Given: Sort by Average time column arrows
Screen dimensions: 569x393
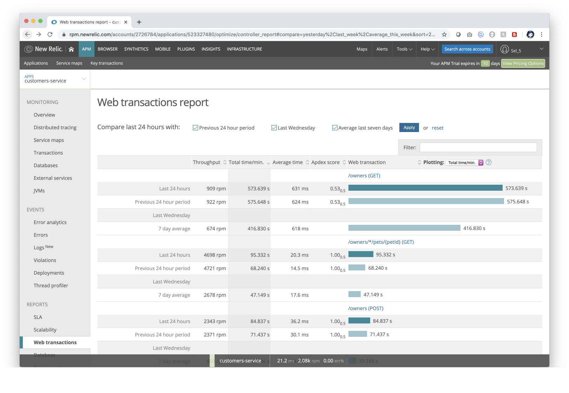Looking at the screenshot, I should click(307, 162).
